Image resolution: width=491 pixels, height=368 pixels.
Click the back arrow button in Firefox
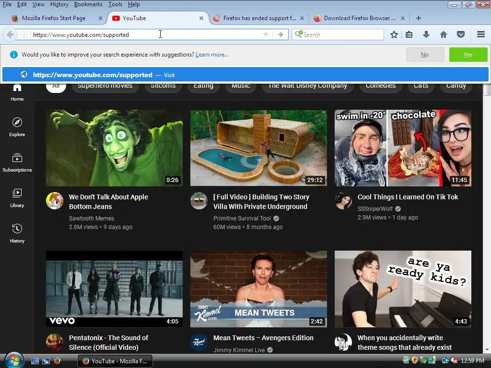click(x=10, y=34)
